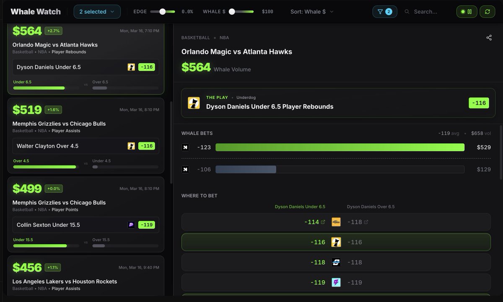
Task: Click Collin Sexton Under 15.5 pick
Action: point(86,225)
